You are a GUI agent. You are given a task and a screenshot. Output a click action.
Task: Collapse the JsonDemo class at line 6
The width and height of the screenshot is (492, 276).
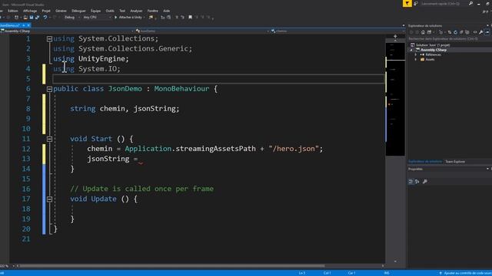[49, 89]
